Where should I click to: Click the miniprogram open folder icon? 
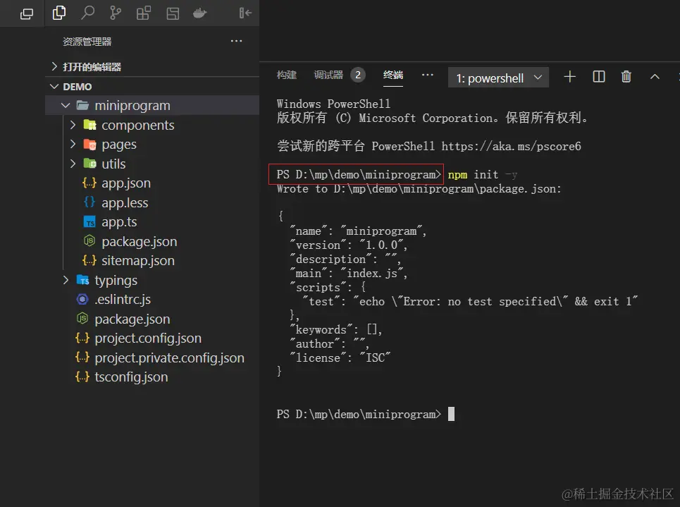[82, 105]
